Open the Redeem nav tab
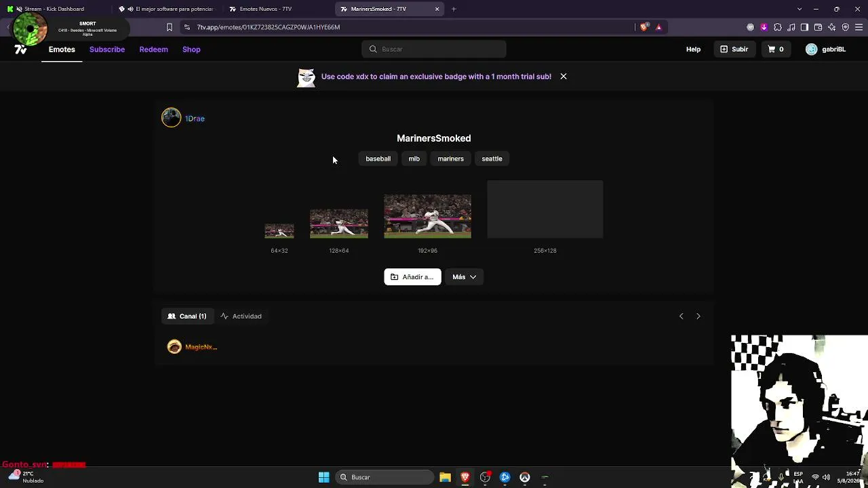Screen dimensions: 868x488 coord(153,49)
